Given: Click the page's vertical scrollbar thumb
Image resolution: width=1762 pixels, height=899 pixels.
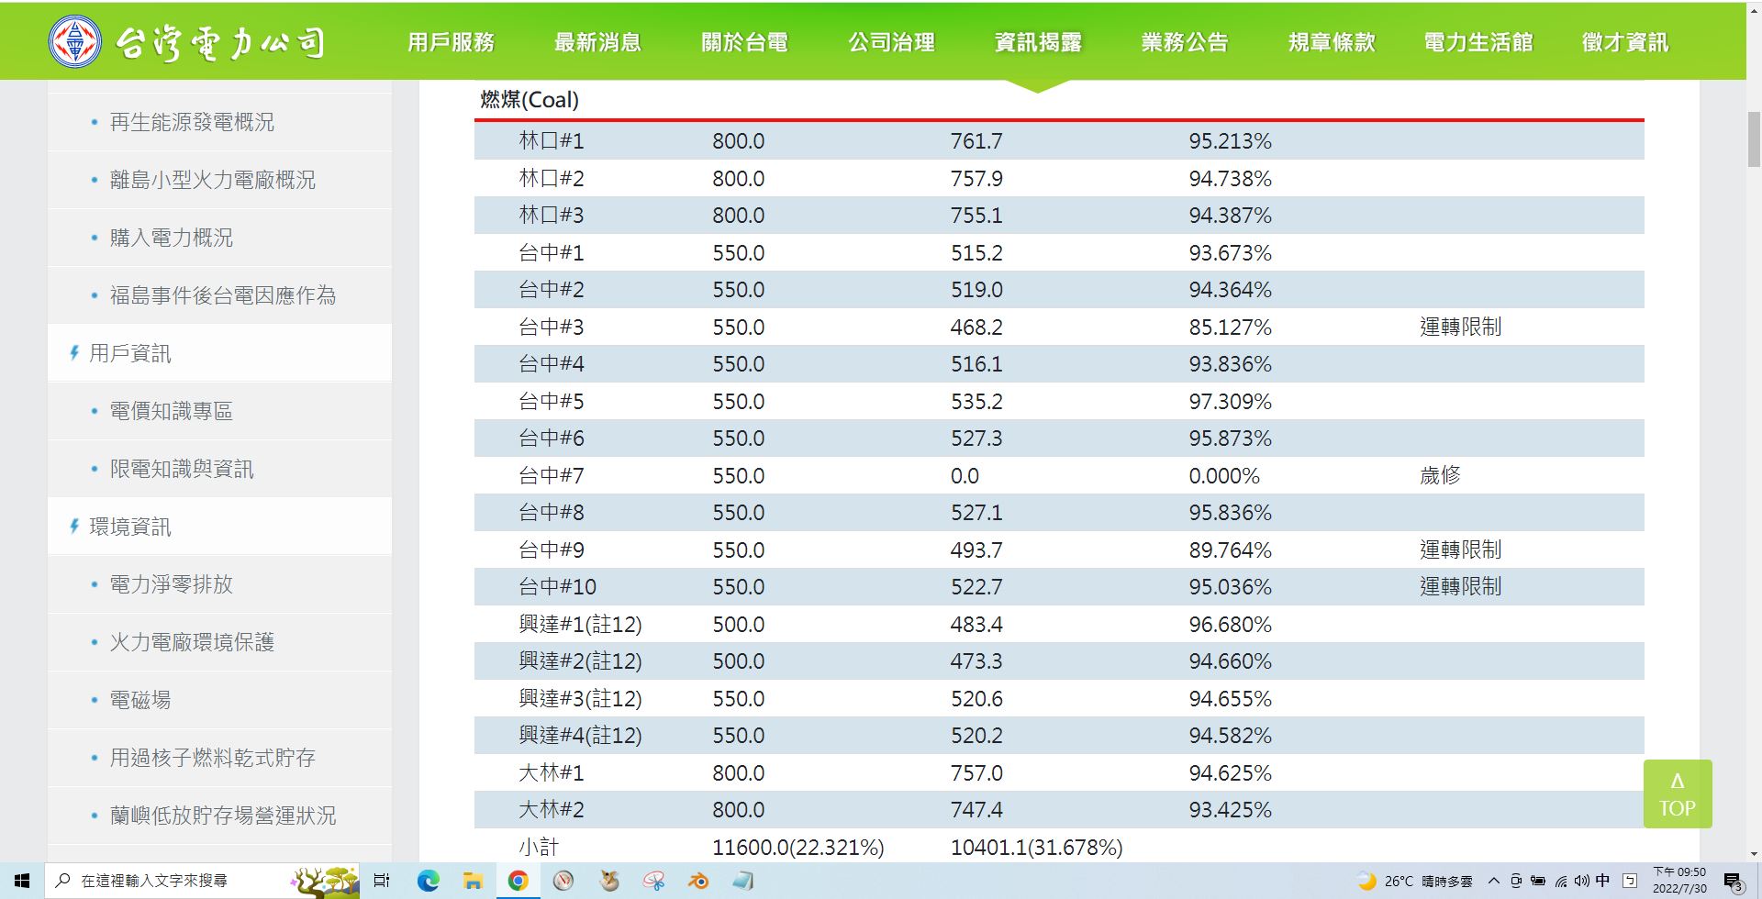Looking at the screenshot, I should click(1754, 139).
